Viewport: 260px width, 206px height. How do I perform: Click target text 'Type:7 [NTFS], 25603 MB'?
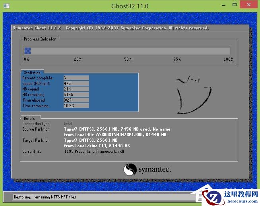[x=91, y=140]
